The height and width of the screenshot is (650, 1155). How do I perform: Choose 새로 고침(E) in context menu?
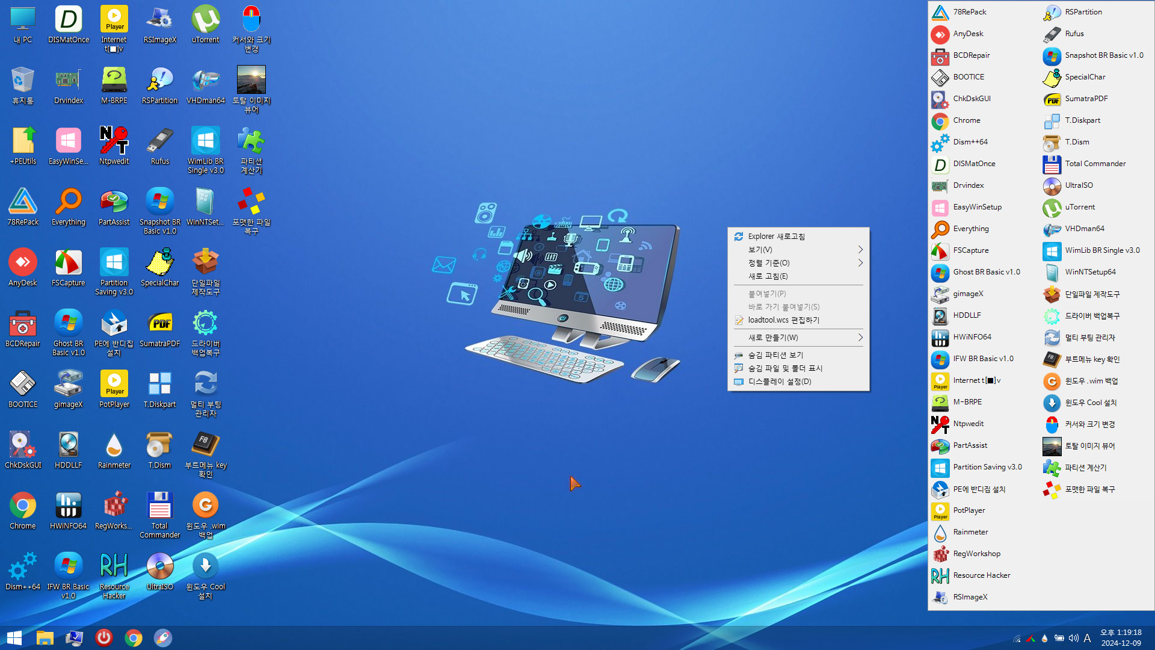(x=798, y=276)
